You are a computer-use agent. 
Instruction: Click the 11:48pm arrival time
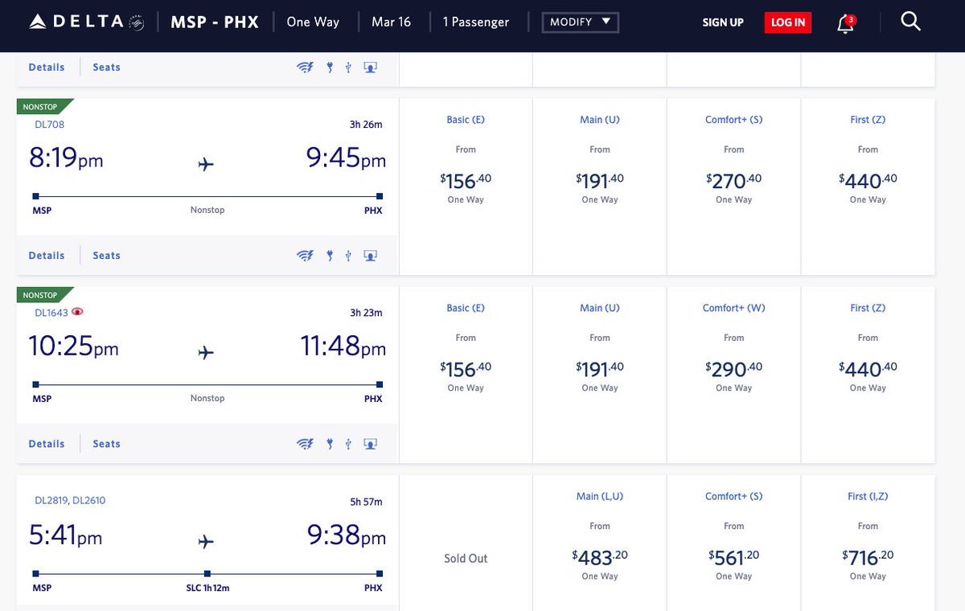tap(343, 347)
